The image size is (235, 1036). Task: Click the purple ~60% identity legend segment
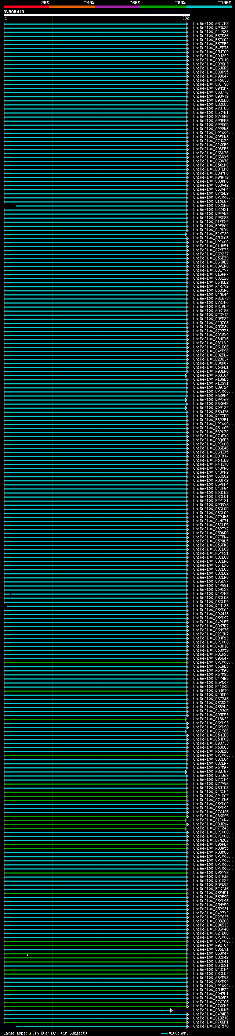click(x=118, y=7)
